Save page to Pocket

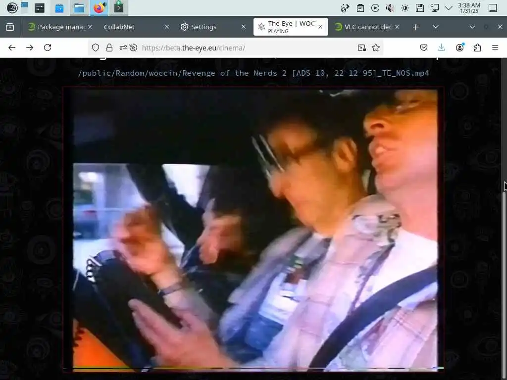pyautogui.click(x=424, y=48)
